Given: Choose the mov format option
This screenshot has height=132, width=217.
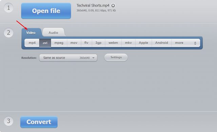Looking at the screenshot, I should [74, 43].
